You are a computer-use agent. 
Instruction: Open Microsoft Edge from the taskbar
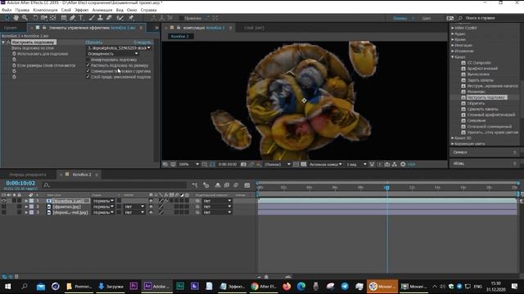[x=301, y=287]
